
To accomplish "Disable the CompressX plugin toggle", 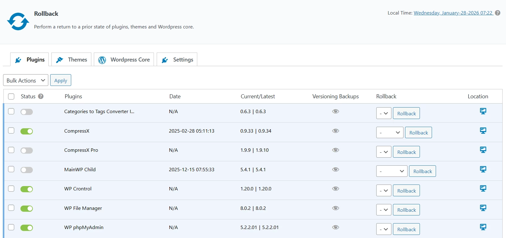I will (27, 131).
